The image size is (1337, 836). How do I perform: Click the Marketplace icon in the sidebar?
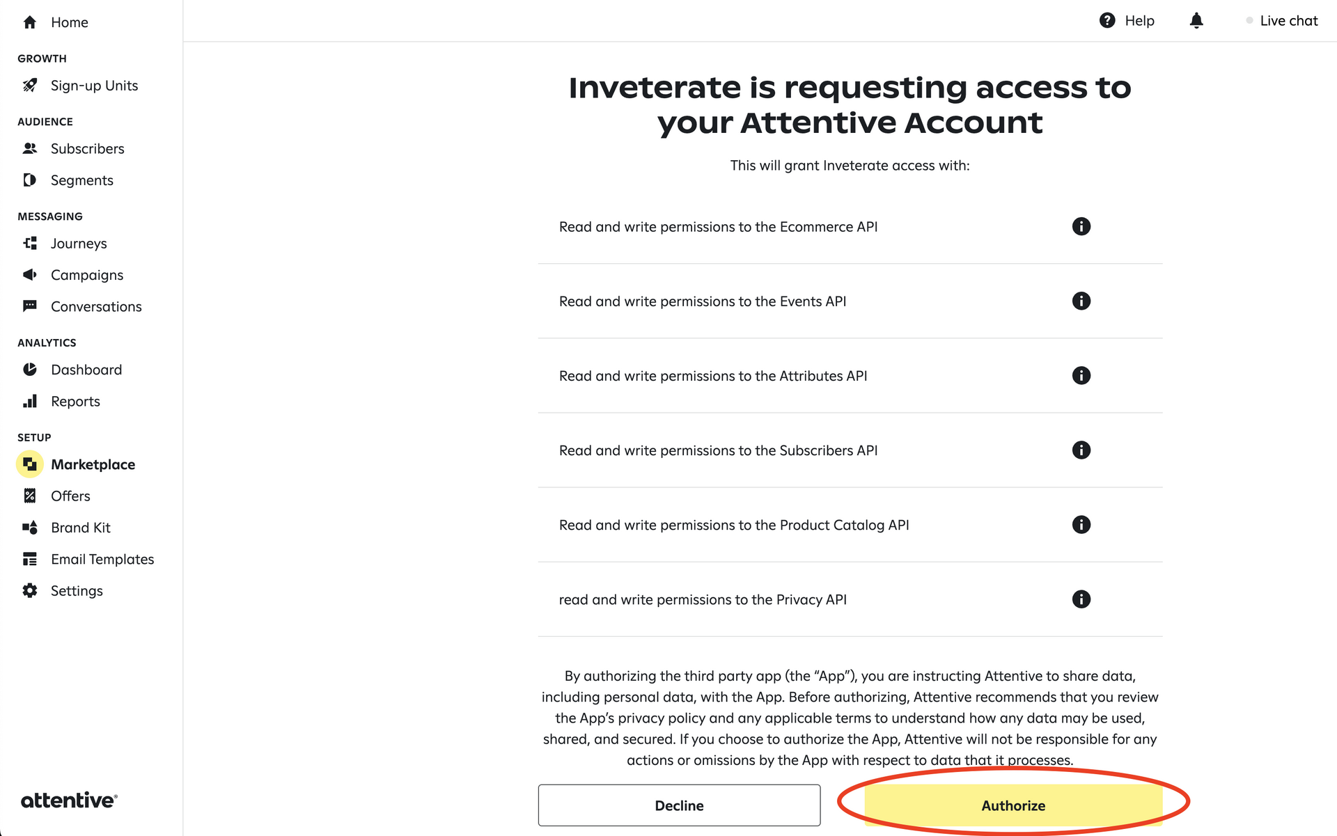30,464
